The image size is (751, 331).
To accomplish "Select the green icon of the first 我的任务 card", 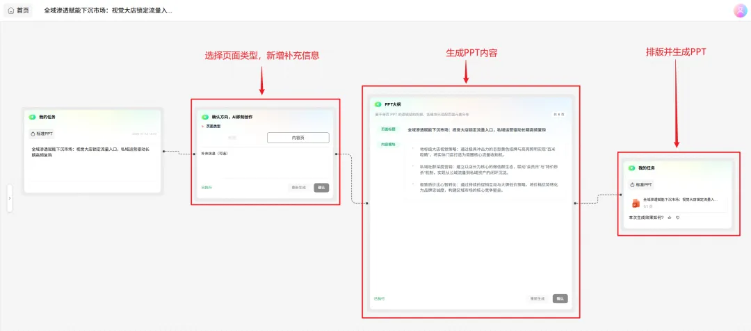I will click(32, 117).
